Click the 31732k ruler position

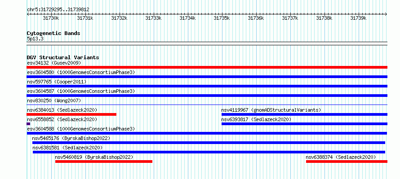[120, 18]
